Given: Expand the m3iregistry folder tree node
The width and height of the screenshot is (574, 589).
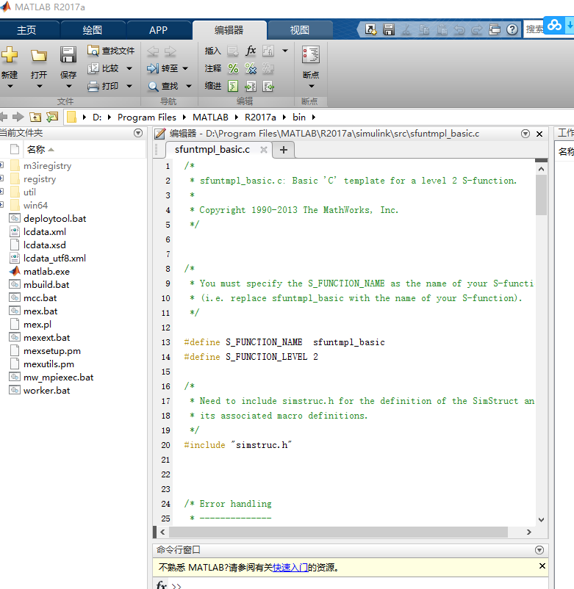Looking at the screenshot, I should pos(2,166).
